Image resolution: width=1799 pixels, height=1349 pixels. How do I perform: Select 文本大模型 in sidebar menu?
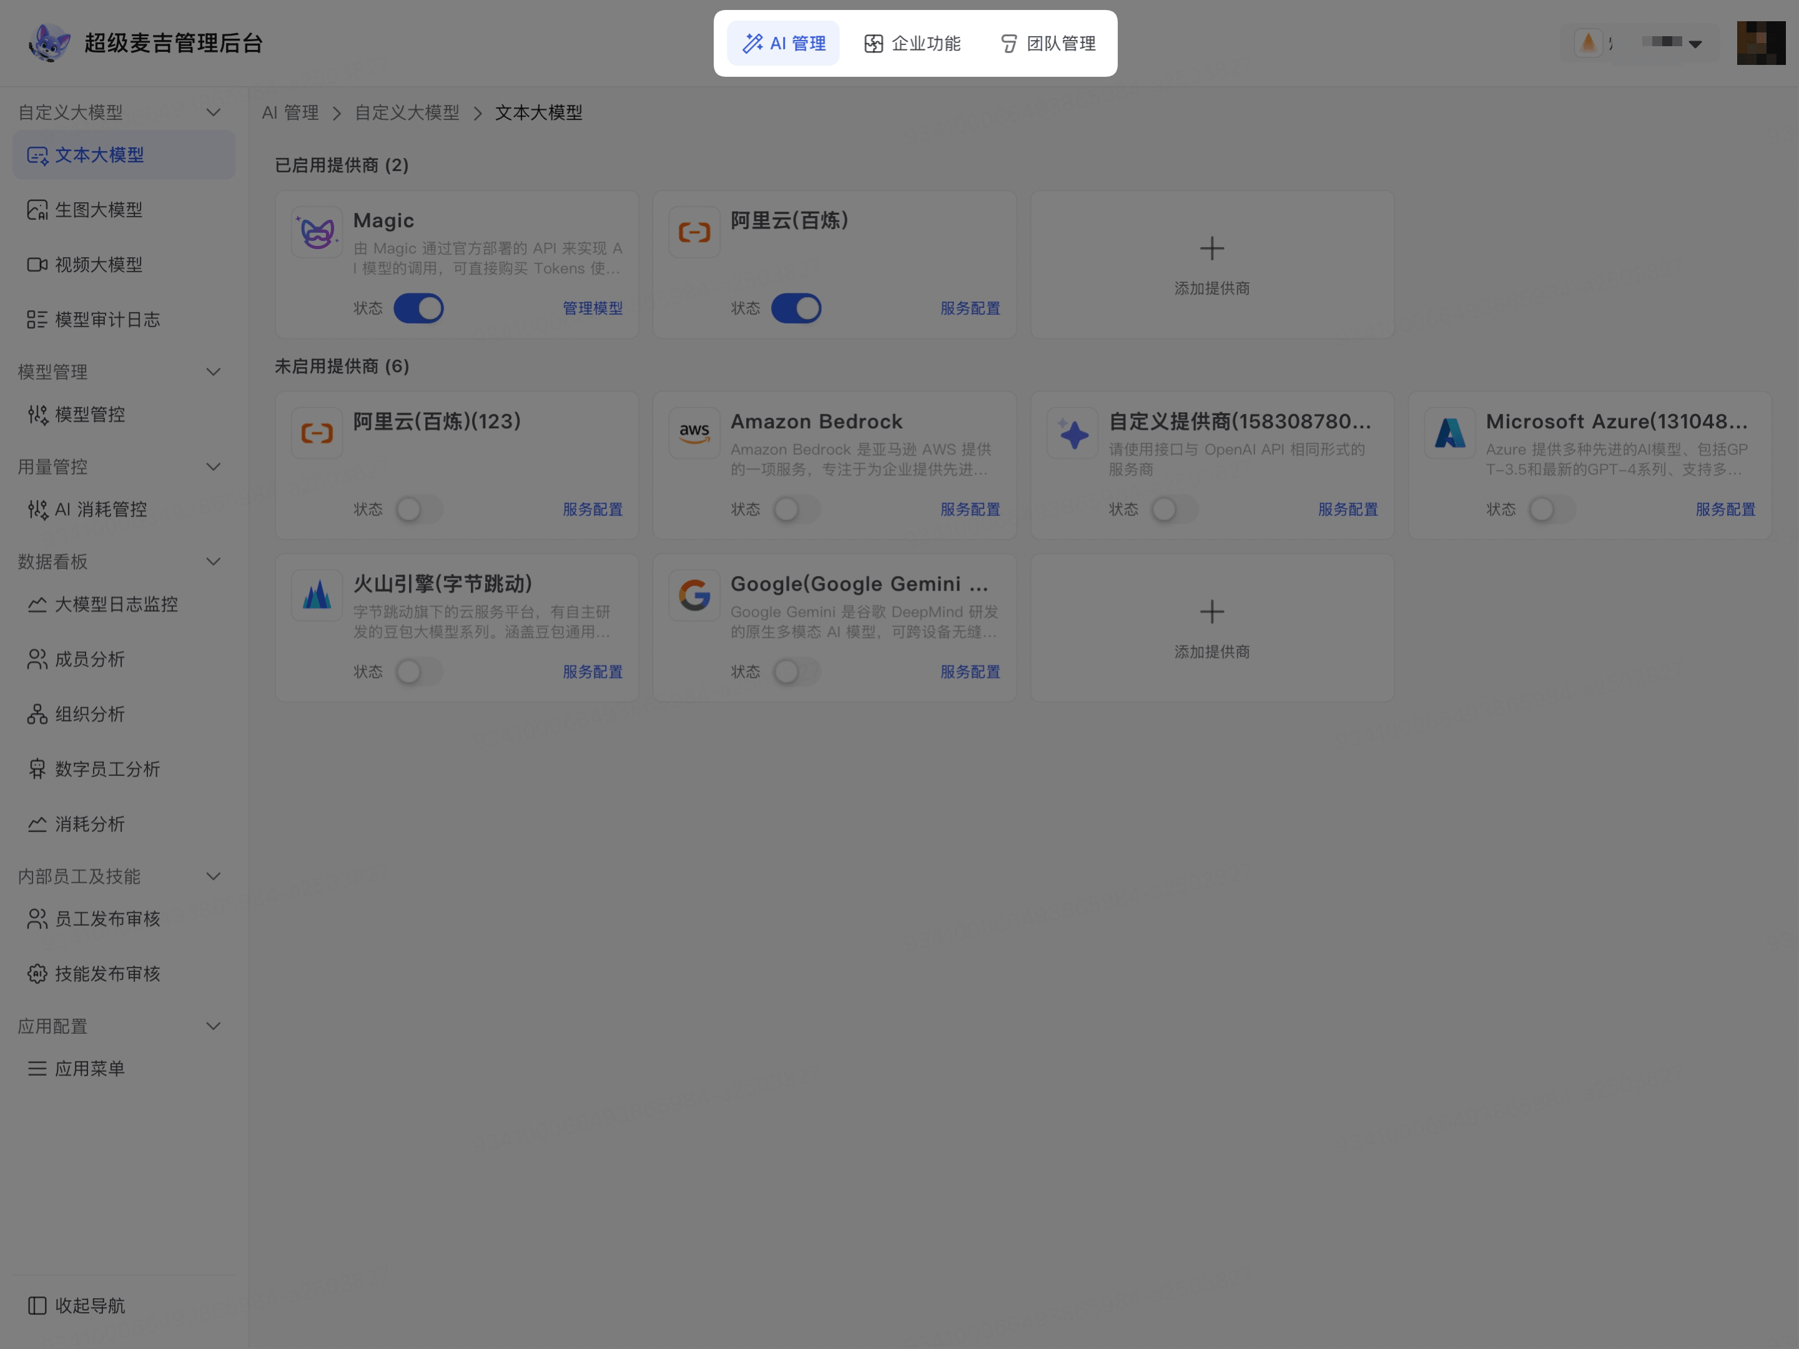[x=124, y=155]
